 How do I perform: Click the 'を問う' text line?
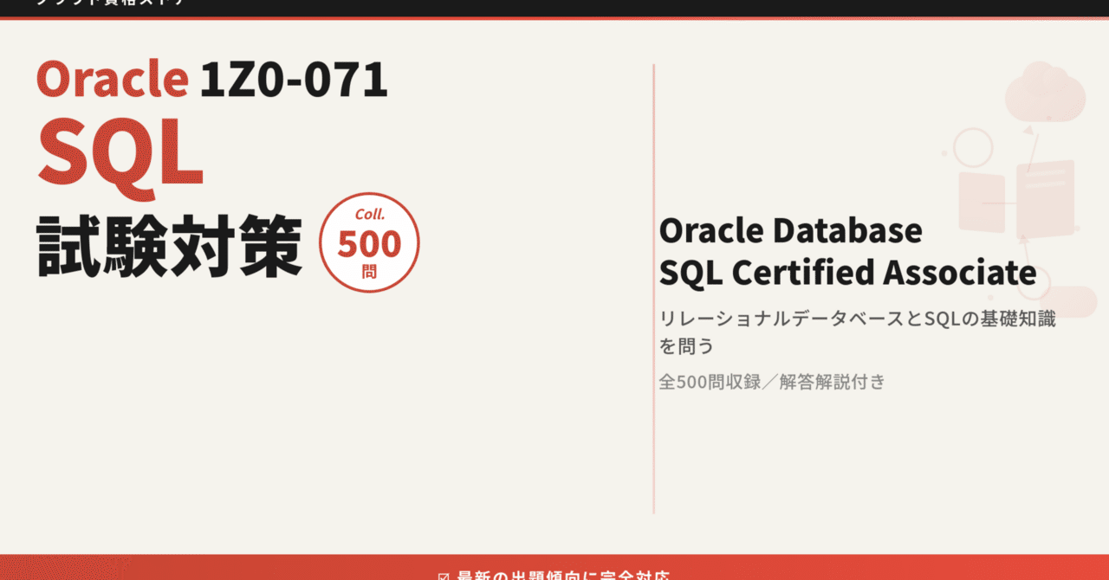click(686, 346)
